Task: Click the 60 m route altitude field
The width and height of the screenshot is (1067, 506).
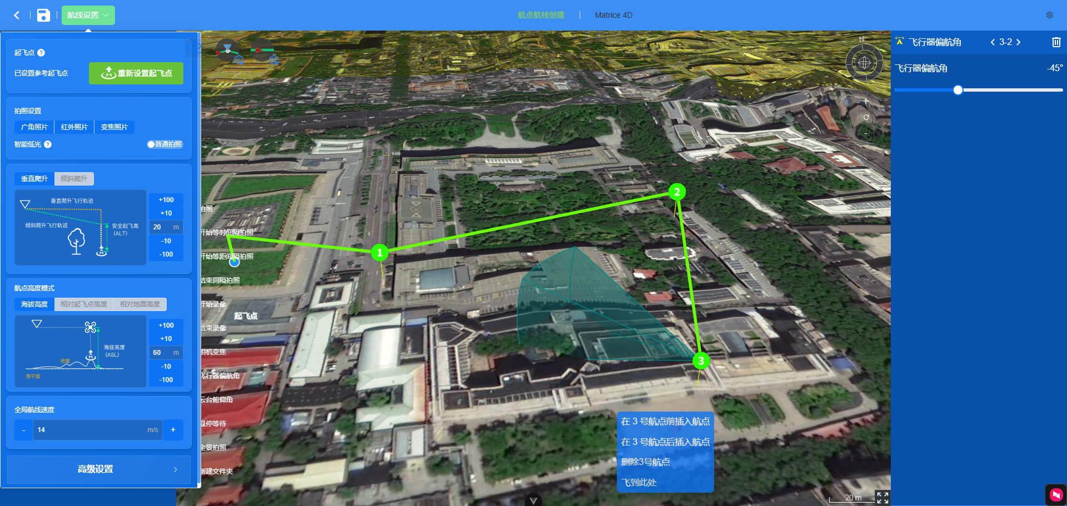Action: click(166, 353)
